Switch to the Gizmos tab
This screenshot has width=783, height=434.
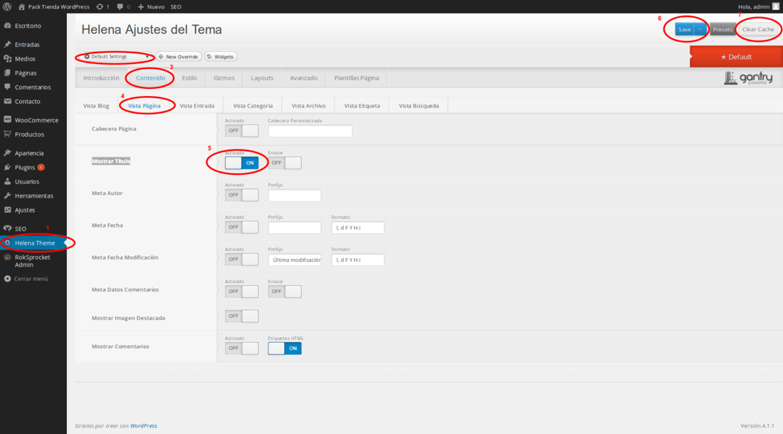224,78
